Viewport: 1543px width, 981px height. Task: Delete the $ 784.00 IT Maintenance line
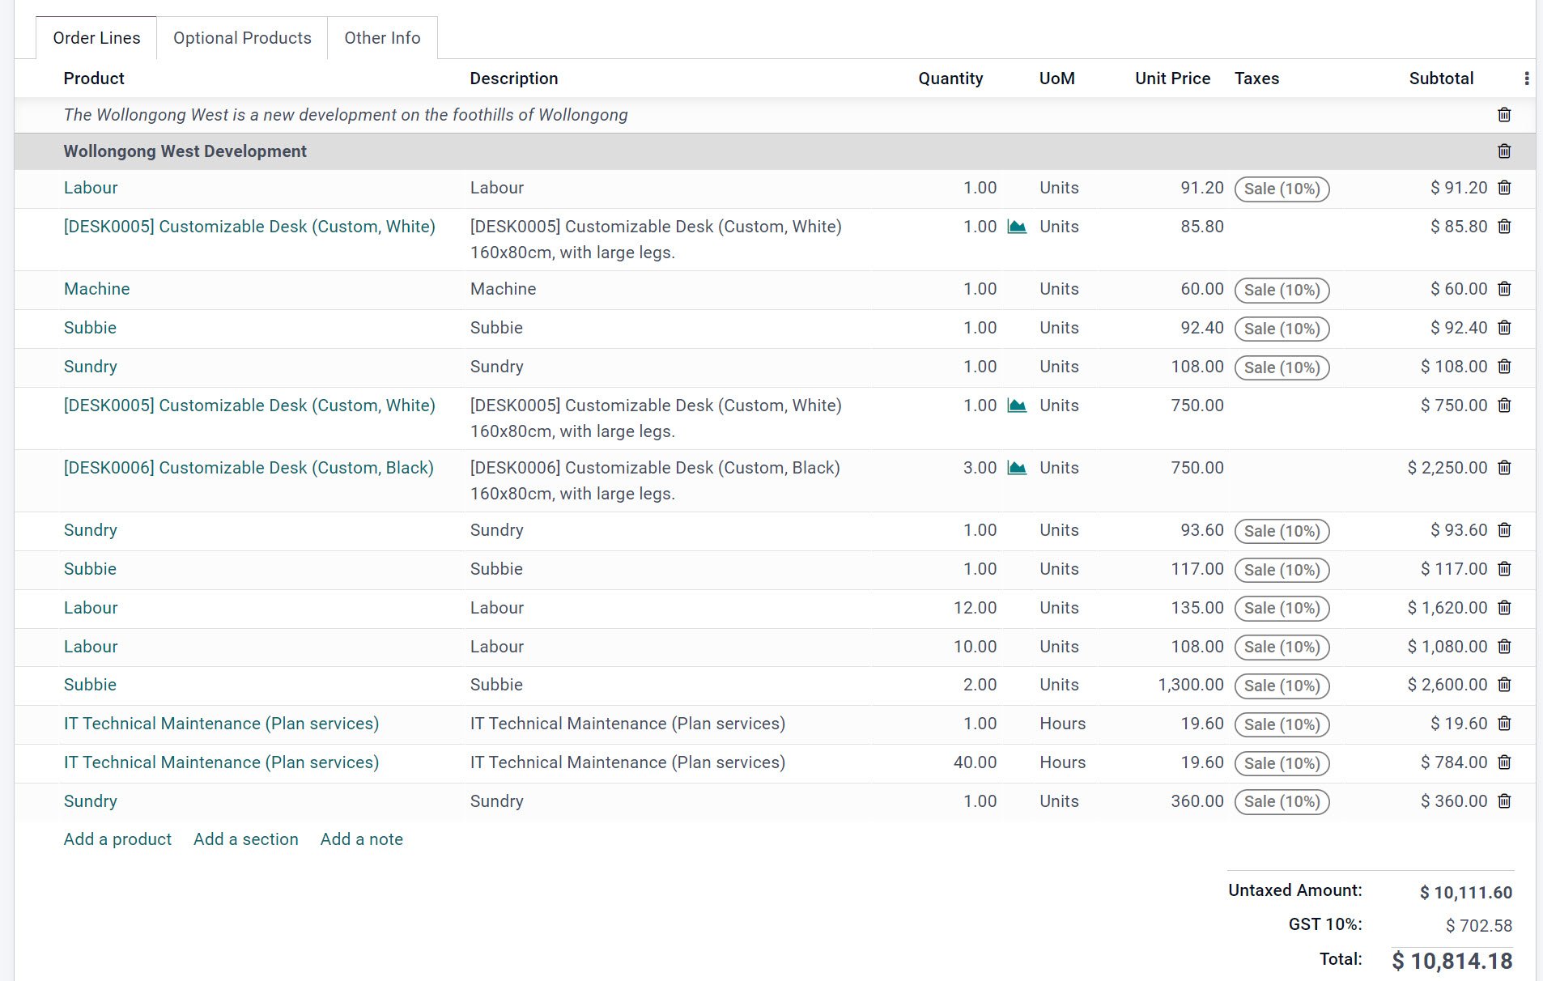[1504, 762]
